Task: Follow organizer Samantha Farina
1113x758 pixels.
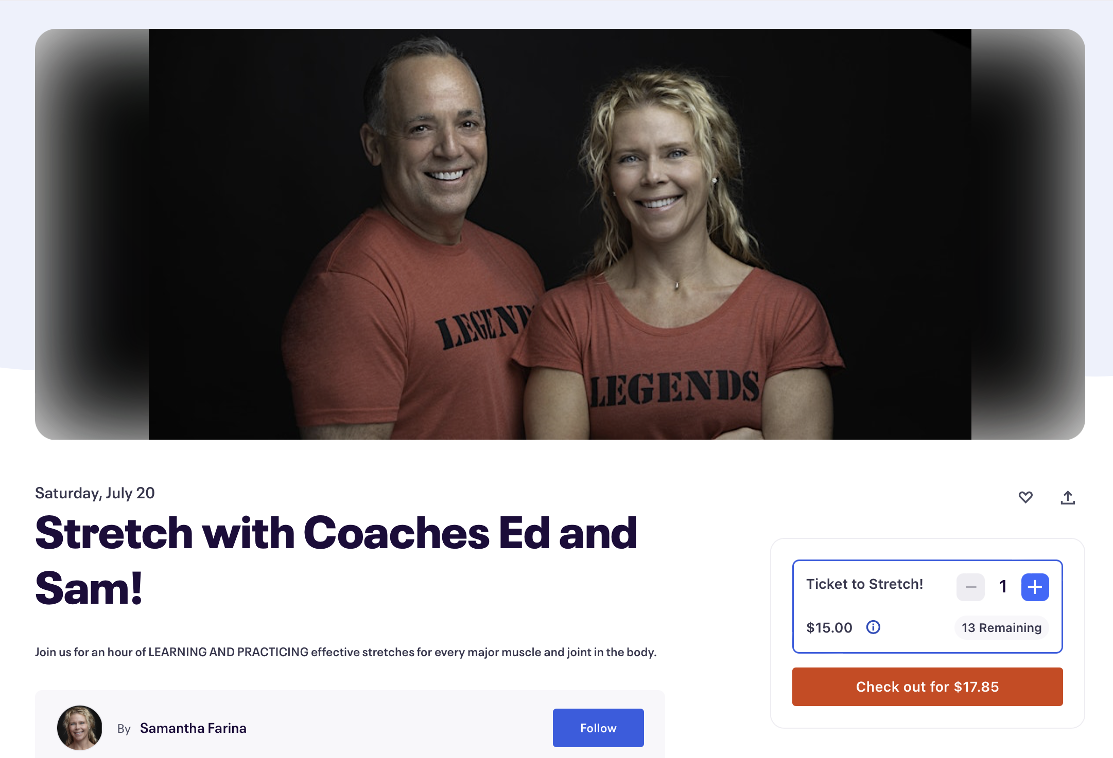Action: point(598,728)
